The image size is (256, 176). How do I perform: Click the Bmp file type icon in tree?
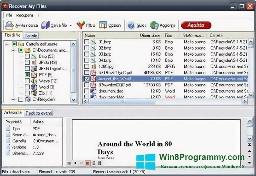coord(34,56)
